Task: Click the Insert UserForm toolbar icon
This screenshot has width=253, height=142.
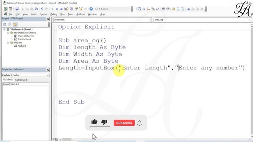Action: [x=10, y=9]
